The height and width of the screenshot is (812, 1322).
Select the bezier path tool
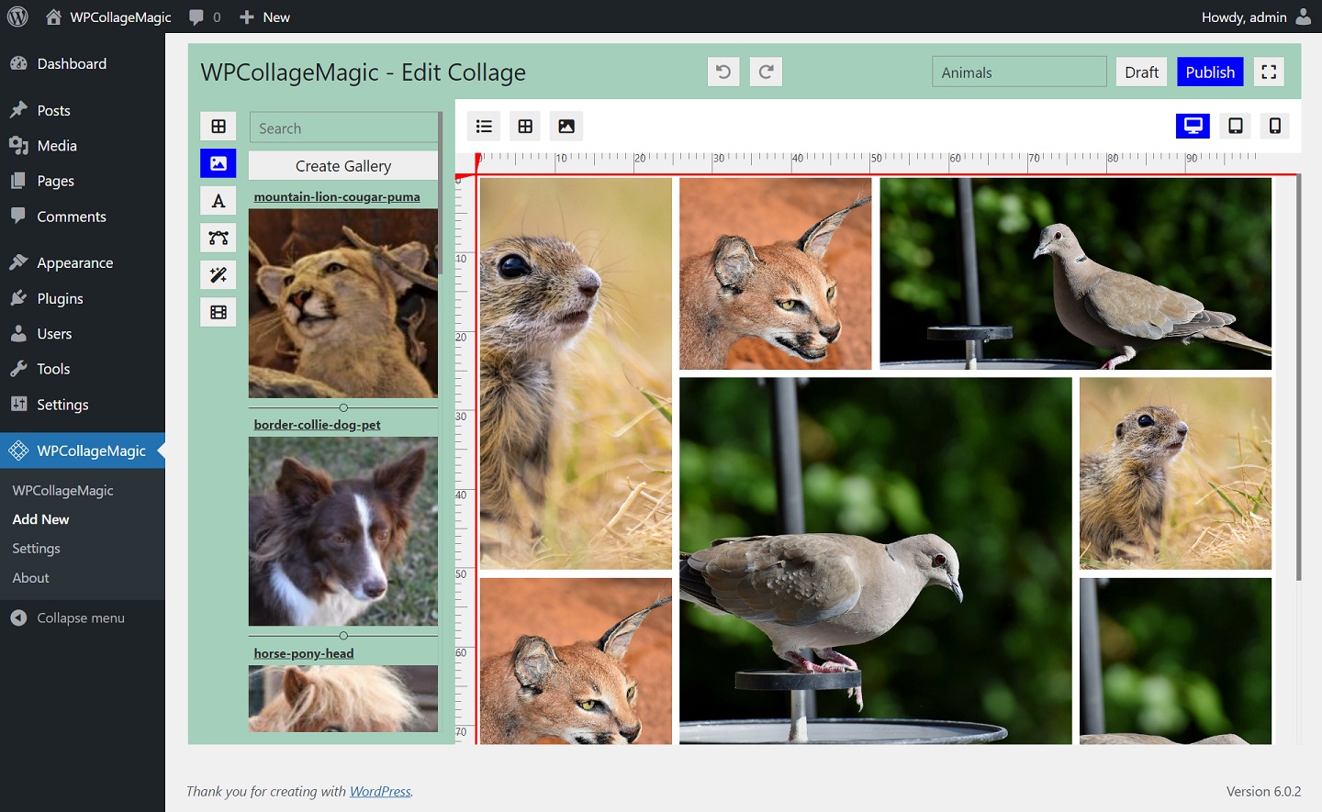pos(218,237)
